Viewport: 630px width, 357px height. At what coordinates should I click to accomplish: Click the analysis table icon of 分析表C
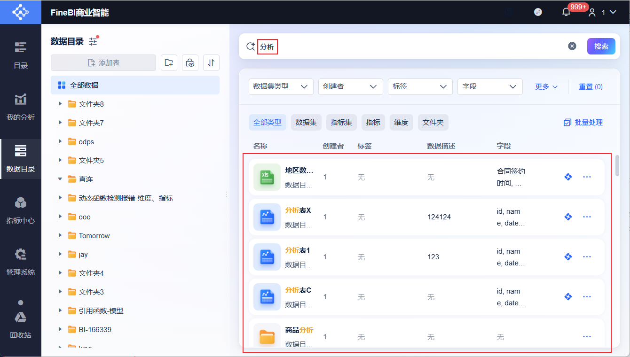coord(267,297)
